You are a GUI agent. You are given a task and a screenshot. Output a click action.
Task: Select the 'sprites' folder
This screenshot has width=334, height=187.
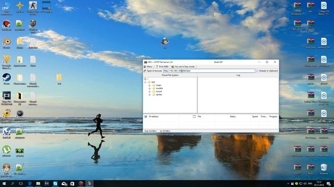pyautogui.click(x=157, y=95)
